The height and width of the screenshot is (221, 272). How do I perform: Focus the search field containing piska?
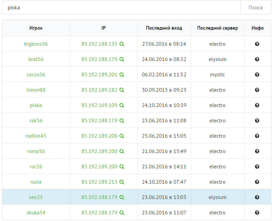121,7
